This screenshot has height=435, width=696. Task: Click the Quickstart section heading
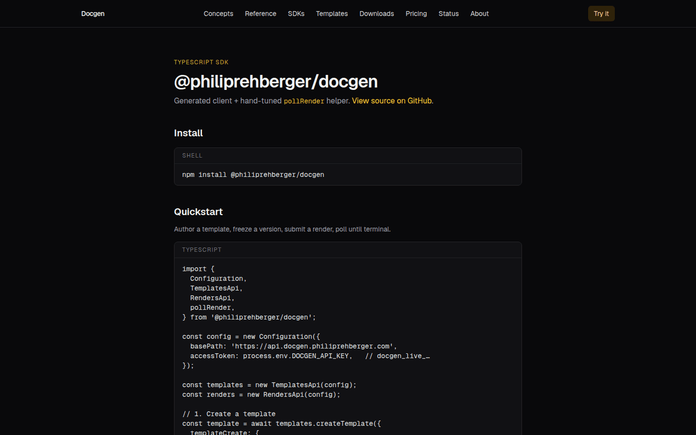198,212
